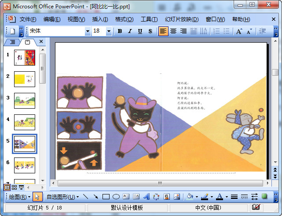Insert Clip Art
Image resolution: width=282 pixels, height=216 pixels.
click(167, 197)
